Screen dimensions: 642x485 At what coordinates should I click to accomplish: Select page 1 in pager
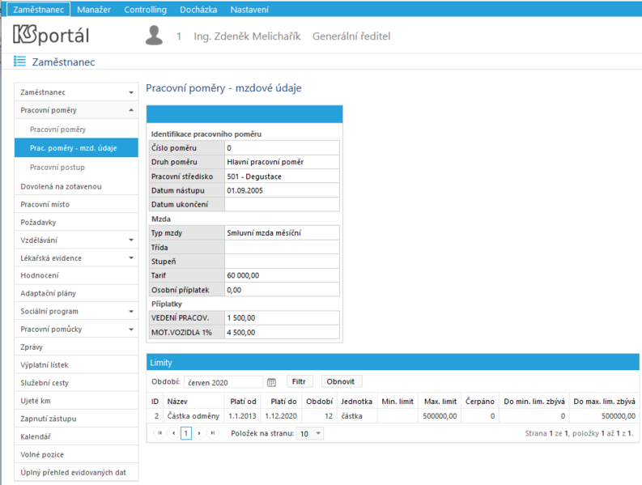click(x=186, y=433)
